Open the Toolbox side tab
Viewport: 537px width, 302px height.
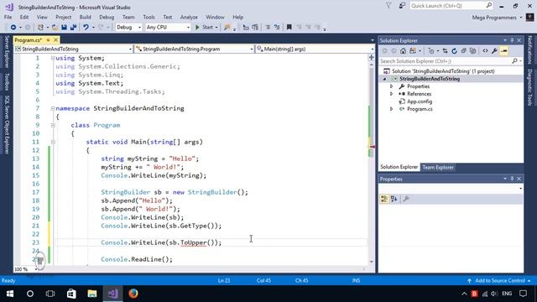[x=7, y=82]
